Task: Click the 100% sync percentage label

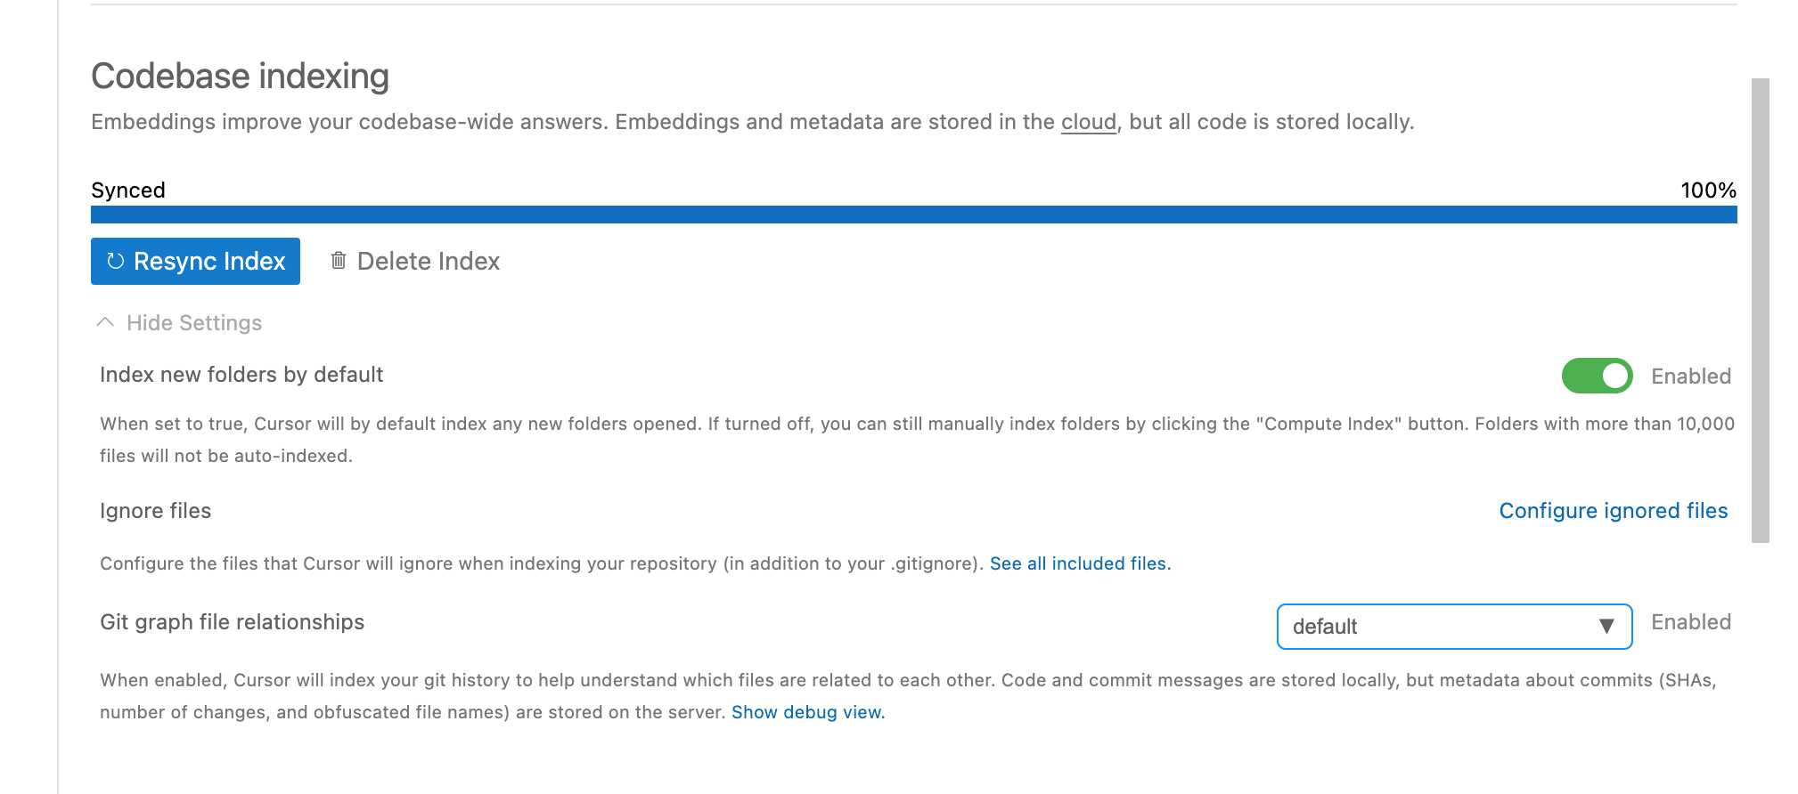Action: [1708, 190]
